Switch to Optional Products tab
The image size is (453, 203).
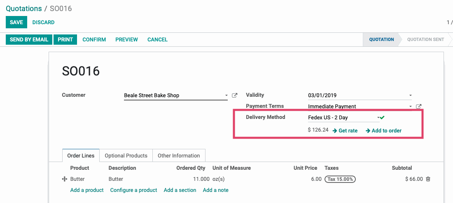(x=126, y=155)
